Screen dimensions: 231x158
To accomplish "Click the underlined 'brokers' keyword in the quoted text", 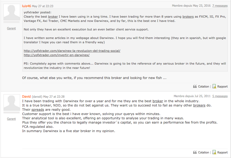I will point(188,17).
